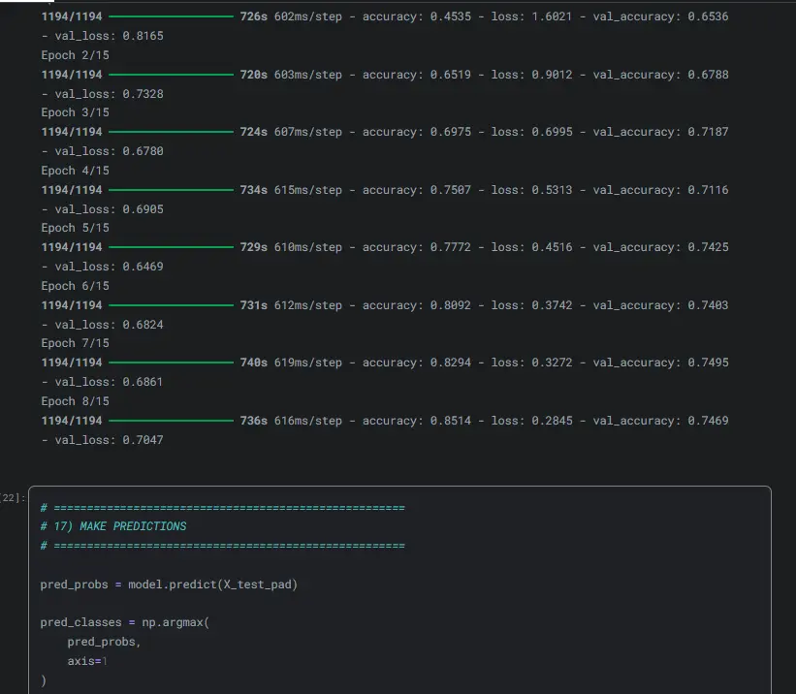Click the 'val_loss: 0.6861' text
Viewport: 796px width, 694px height.
(110, 382)
